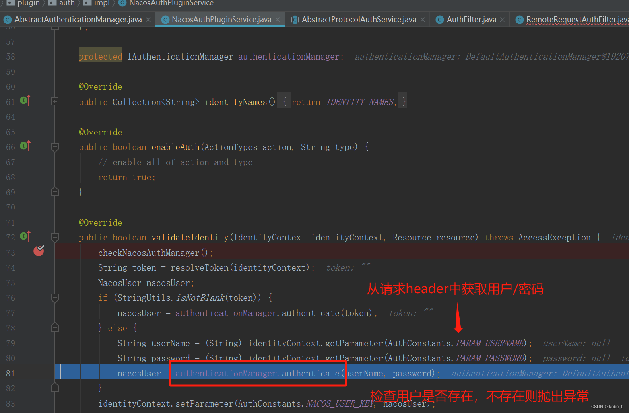Click IDENTITY_NAMES constant on line 61
Viewport: 629px width, 413px height.
point(360,102)
